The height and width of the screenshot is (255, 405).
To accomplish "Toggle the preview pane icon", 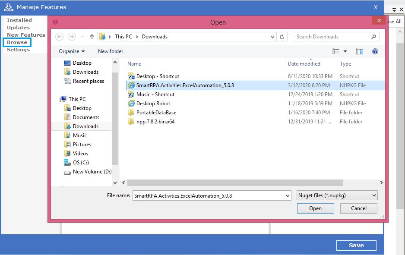I will coord(359,51).
